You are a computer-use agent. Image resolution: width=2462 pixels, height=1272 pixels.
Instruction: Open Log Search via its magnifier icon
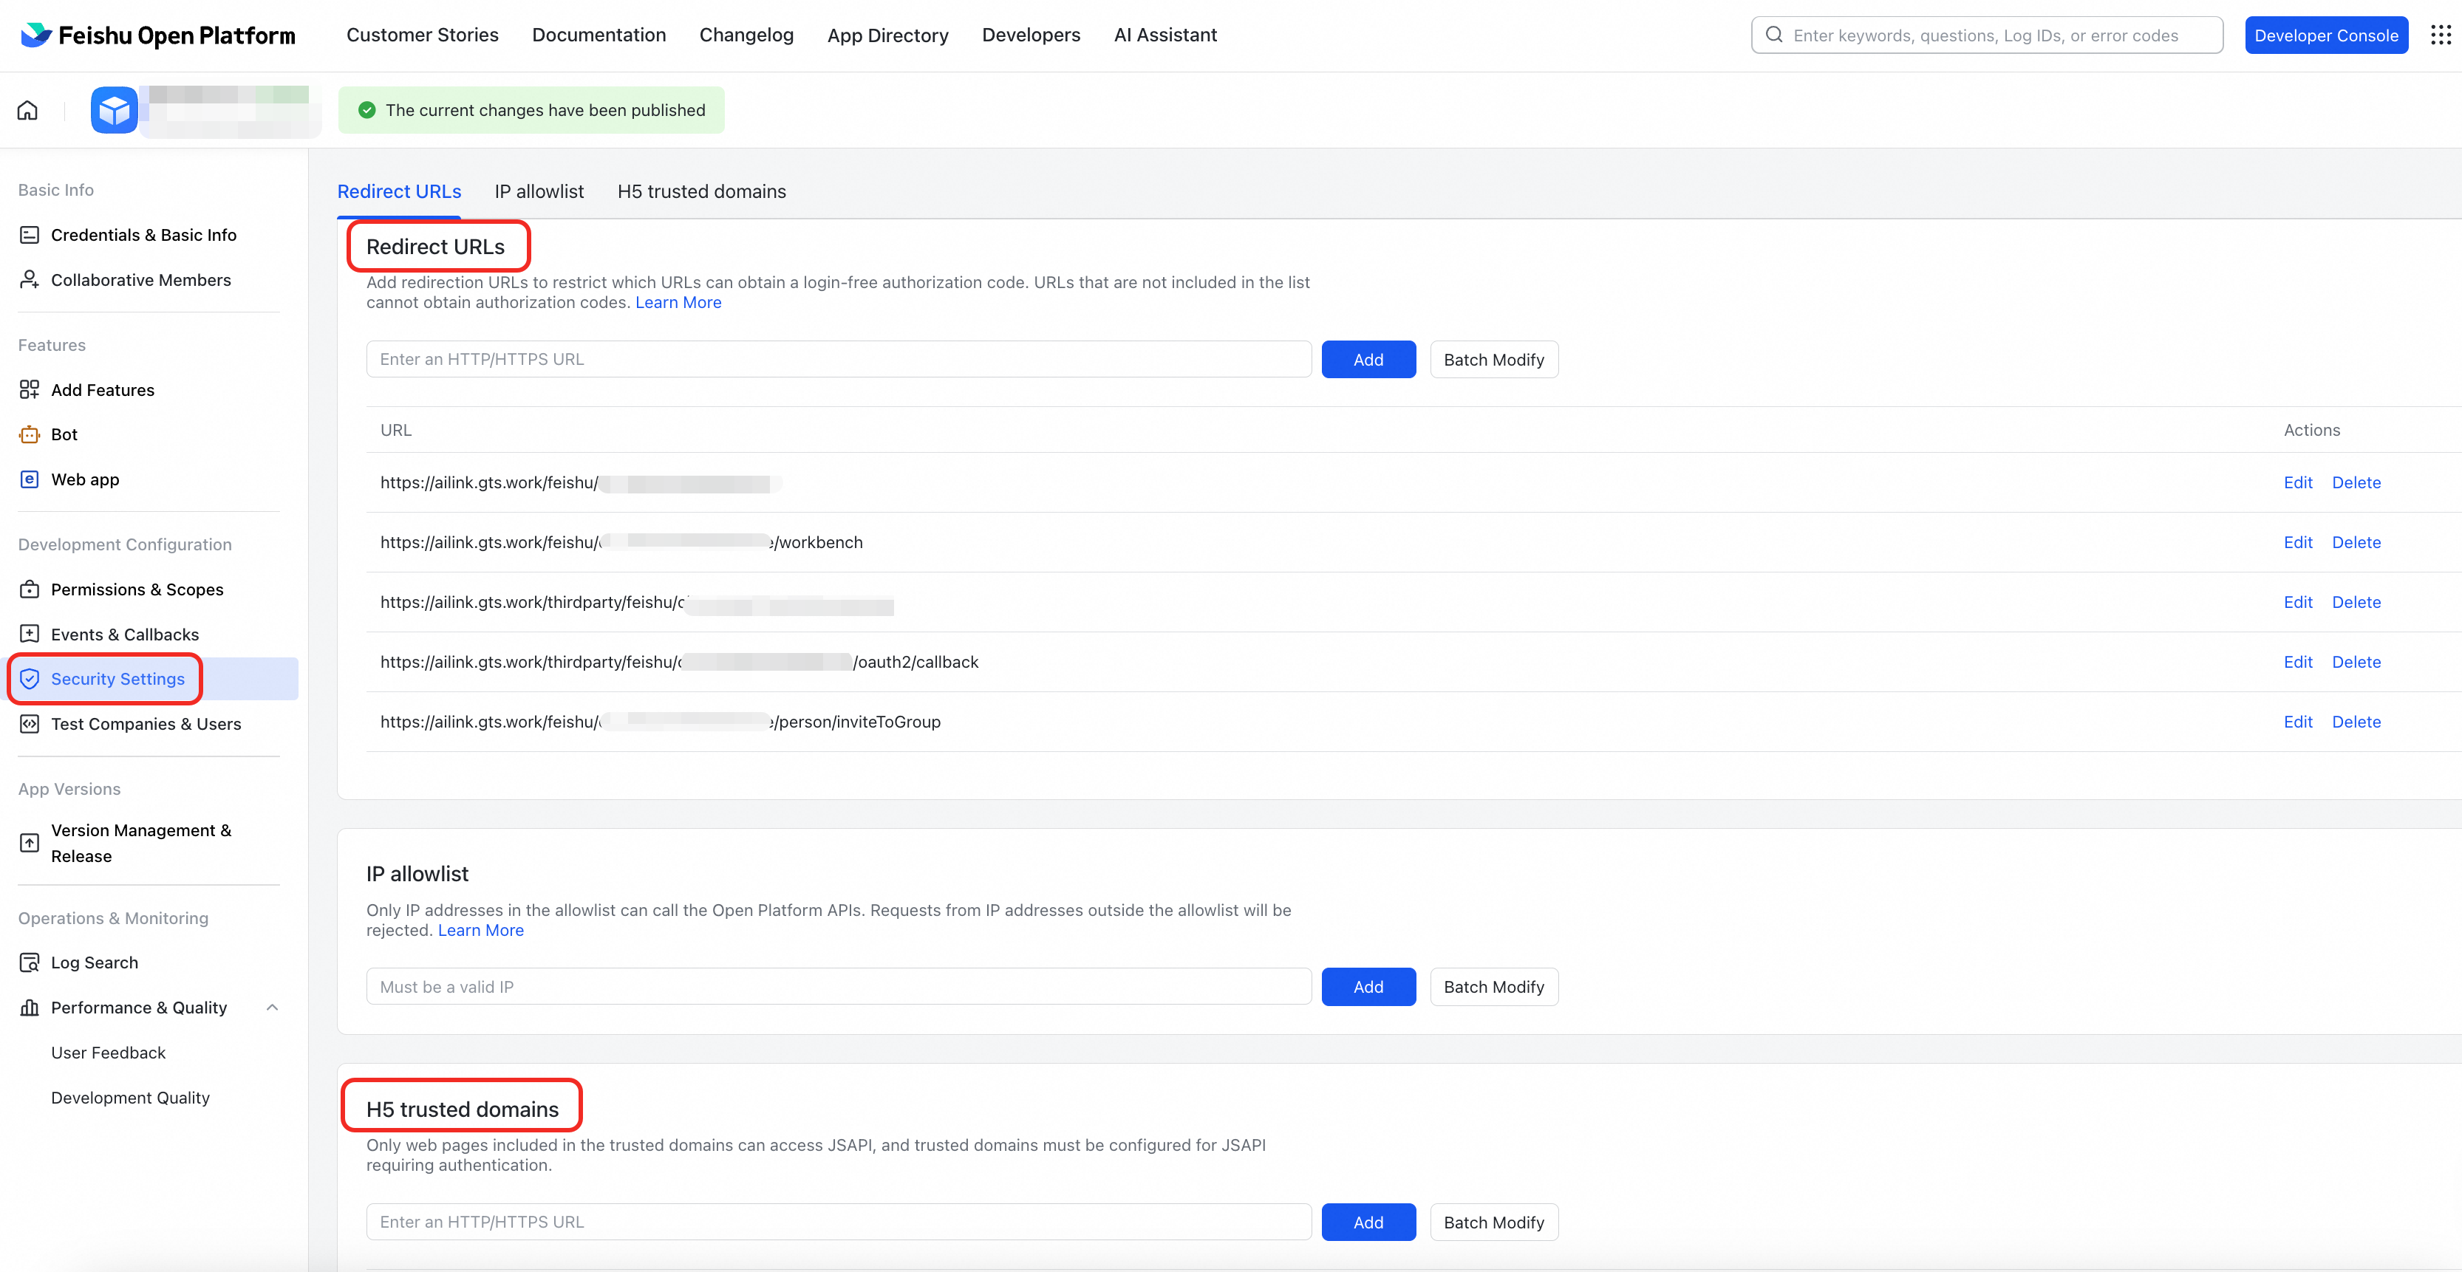coord(30,963)
